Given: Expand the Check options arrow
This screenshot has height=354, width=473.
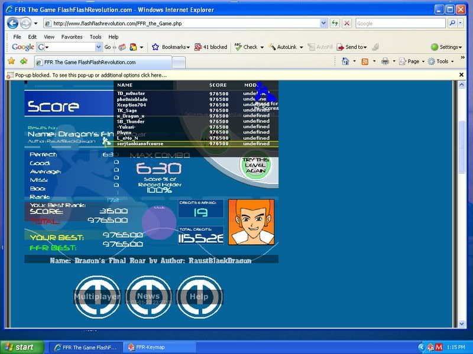Looking at the screenshot, I should tap(262, 47).
